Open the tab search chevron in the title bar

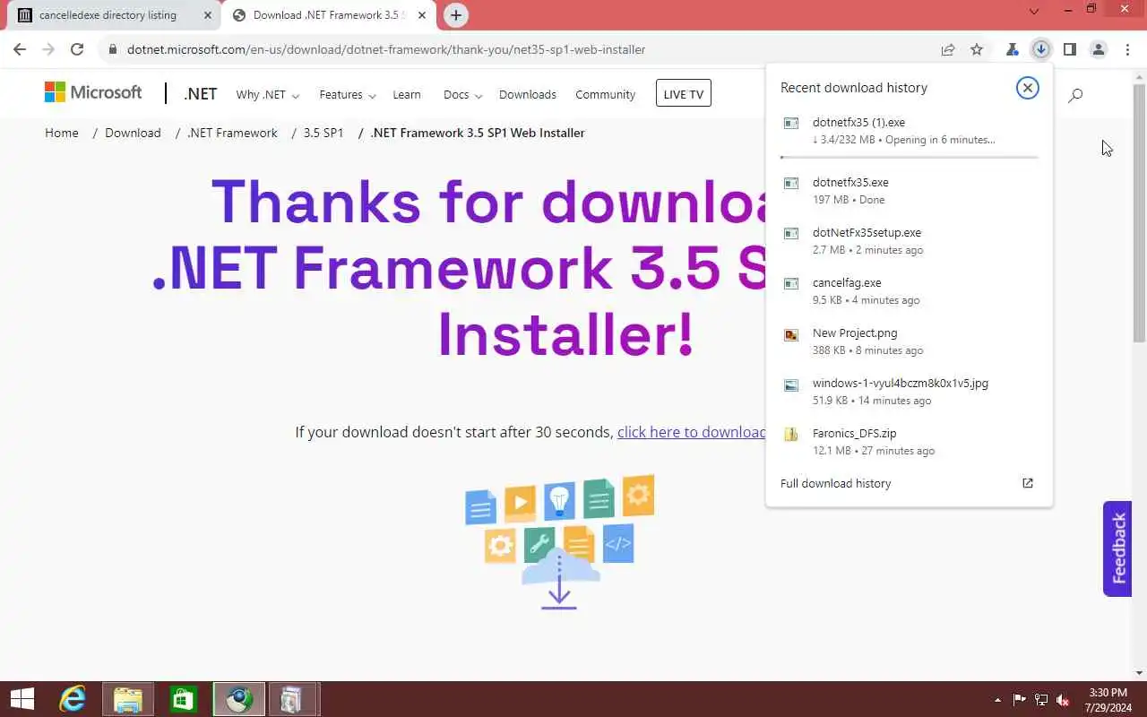click(1034, 11)
